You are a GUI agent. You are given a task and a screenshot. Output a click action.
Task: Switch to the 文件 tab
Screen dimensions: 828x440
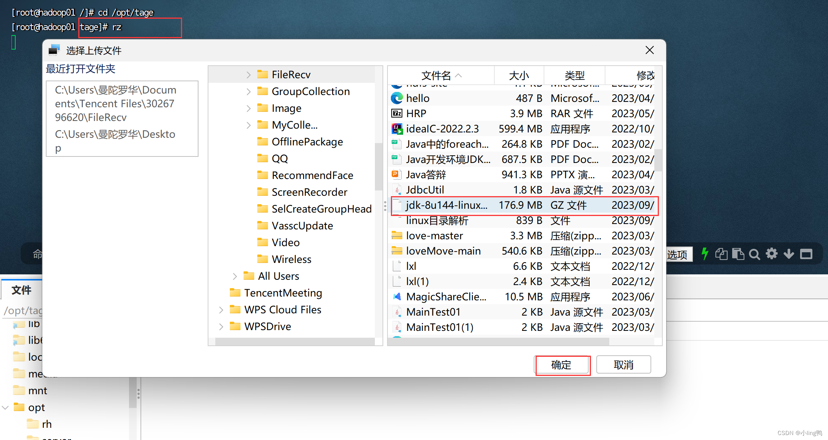pos(21,290)
